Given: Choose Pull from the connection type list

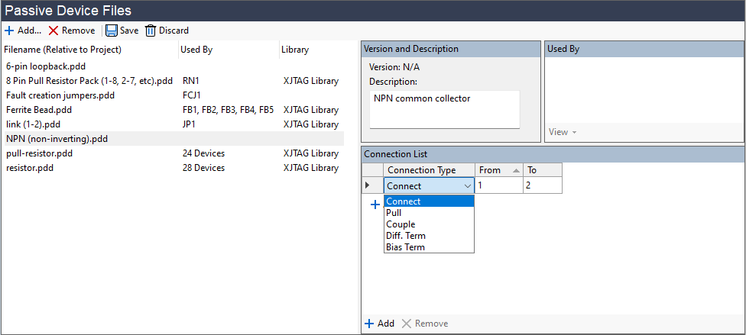Looking at the screenshot, I should (394, 213).
